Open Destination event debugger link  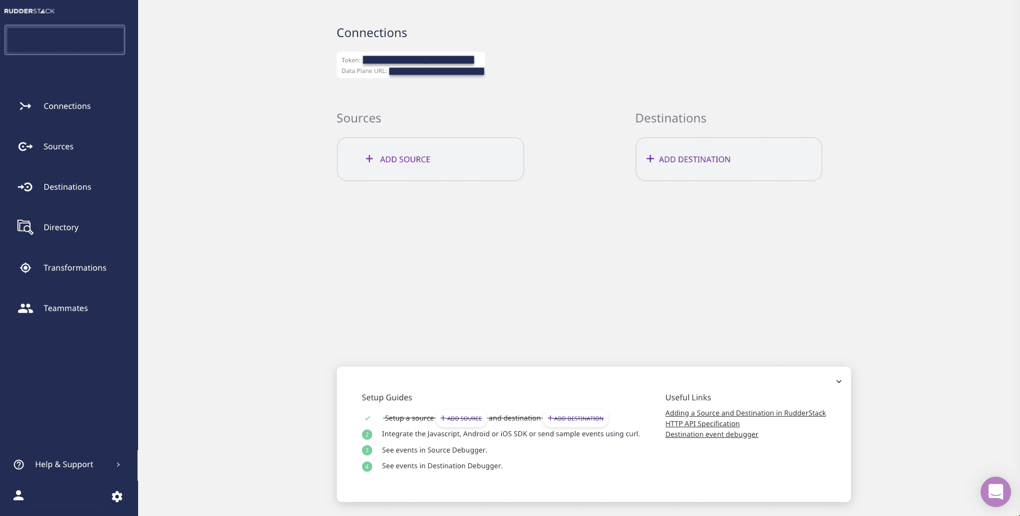pyautogui.click(x=711, y=435)
